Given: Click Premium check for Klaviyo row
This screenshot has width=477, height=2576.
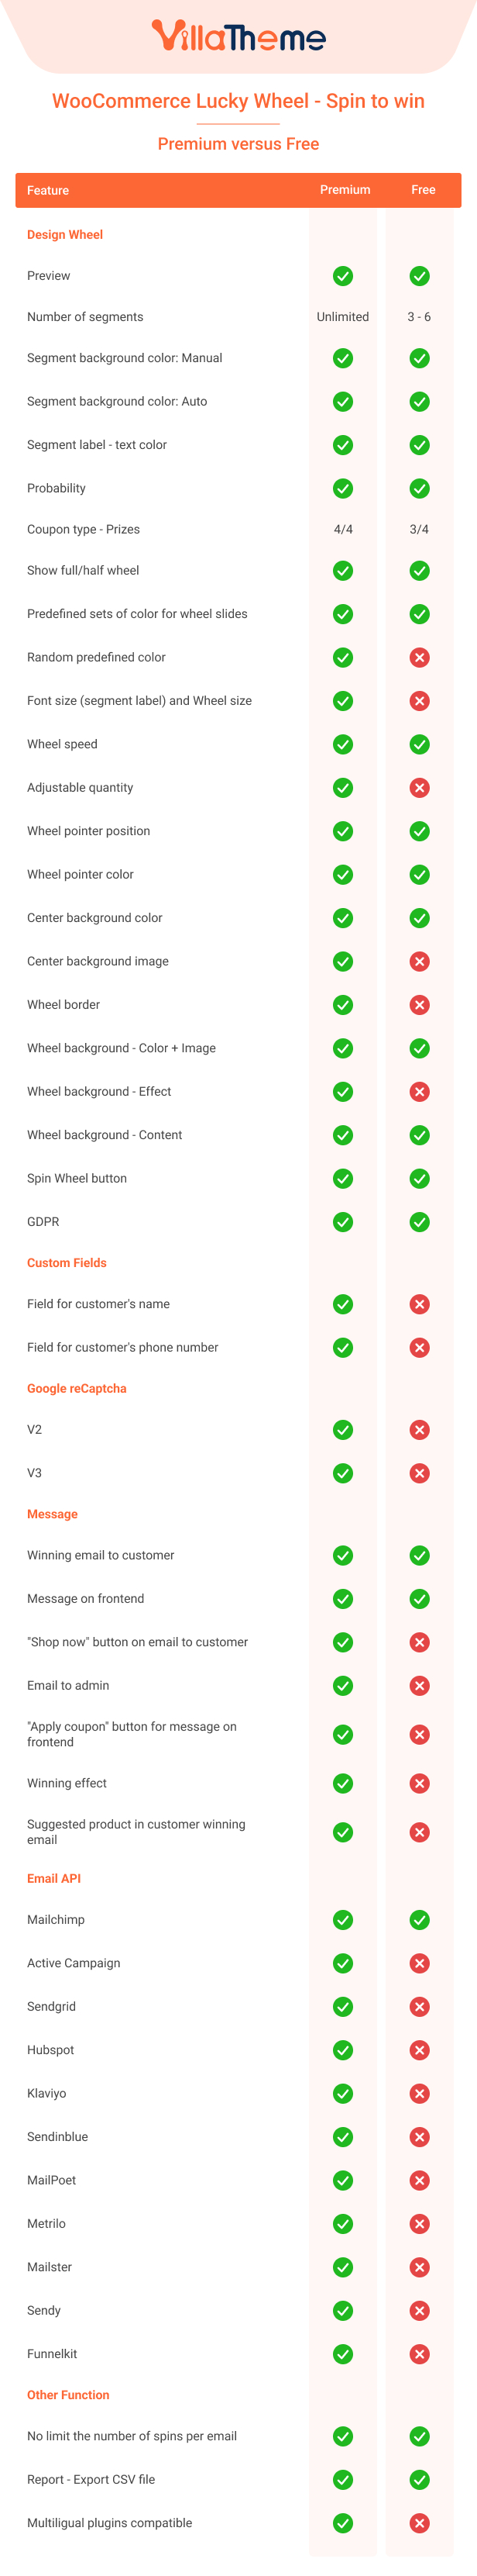Looking at the screenshot, I should [x=342, y=2093].
